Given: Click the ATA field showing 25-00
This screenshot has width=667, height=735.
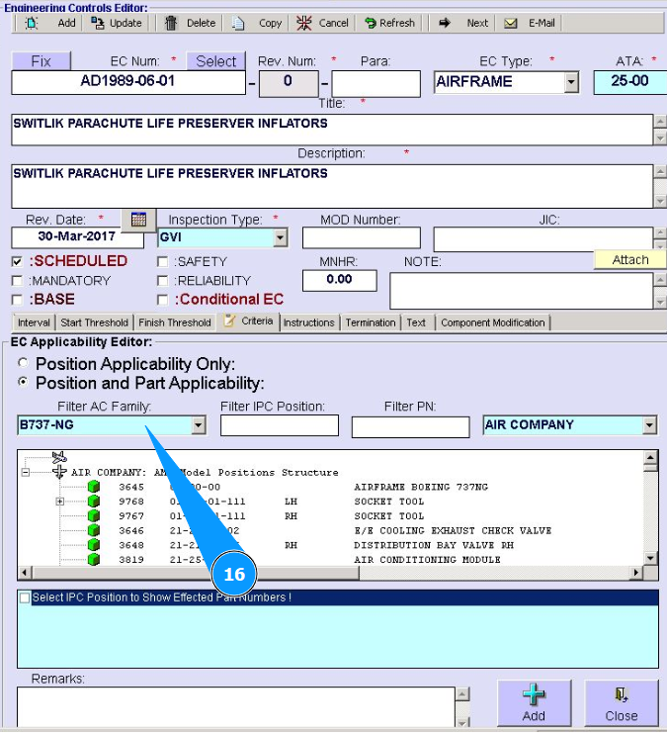Looking at the screenshot, I should click(x=630, y=82).
